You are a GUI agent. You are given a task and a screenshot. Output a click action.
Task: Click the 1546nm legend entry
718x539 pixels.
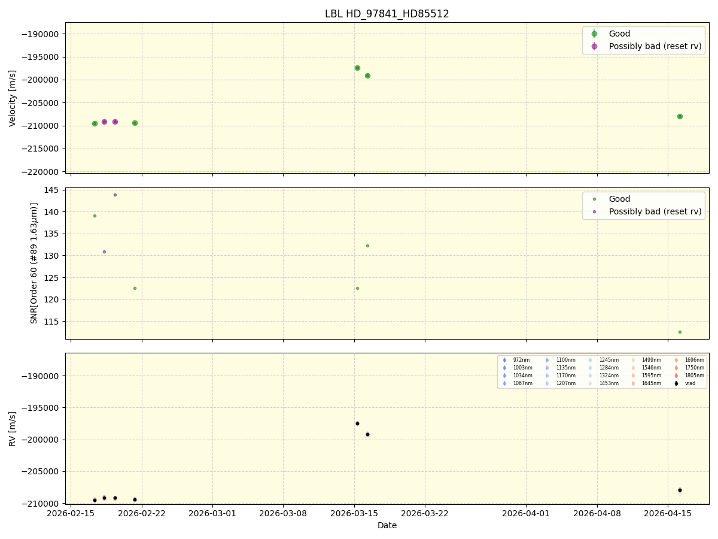click(x=646, y=368)
